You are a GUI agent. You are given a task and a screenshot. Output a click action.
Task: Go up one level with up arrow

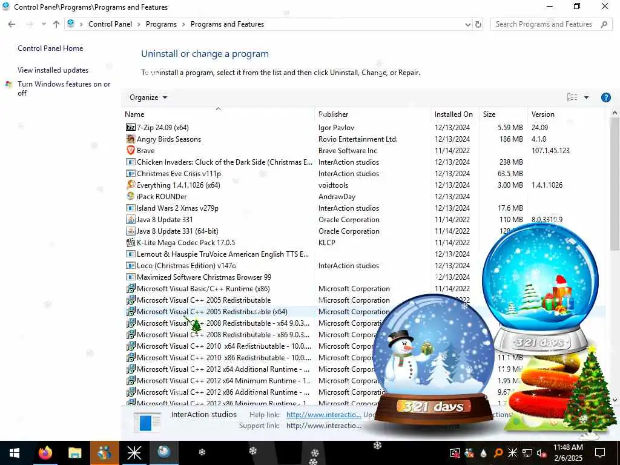pyautogui.click(x=56, y=24)
